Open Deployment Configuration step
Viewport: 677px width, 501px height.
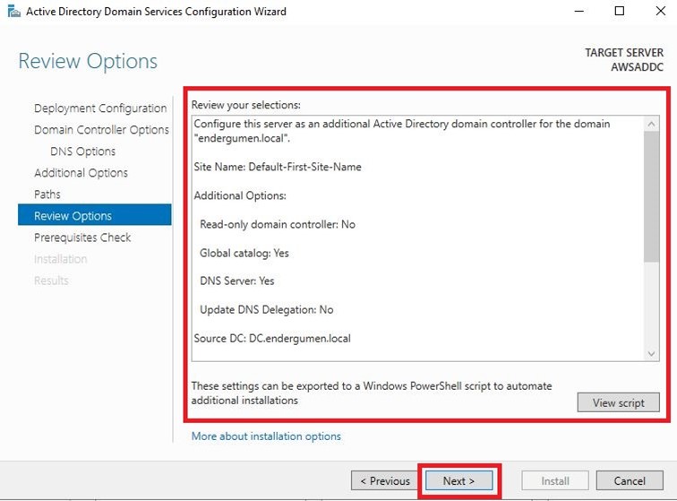tap(100, 108)
